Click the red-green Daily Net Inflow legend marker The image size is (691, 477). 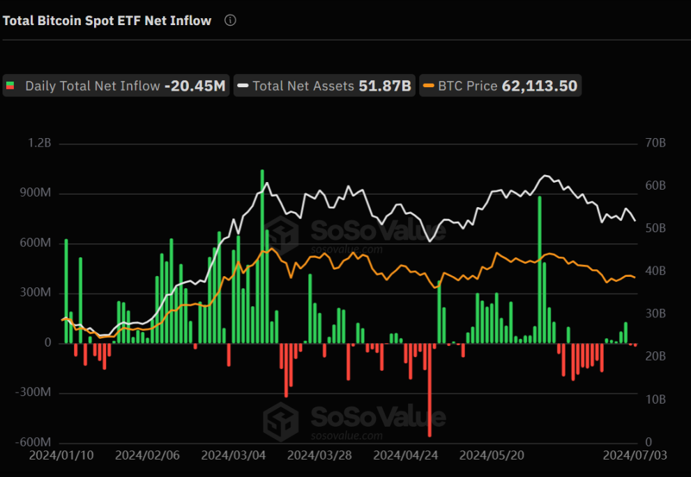point(10,86)
